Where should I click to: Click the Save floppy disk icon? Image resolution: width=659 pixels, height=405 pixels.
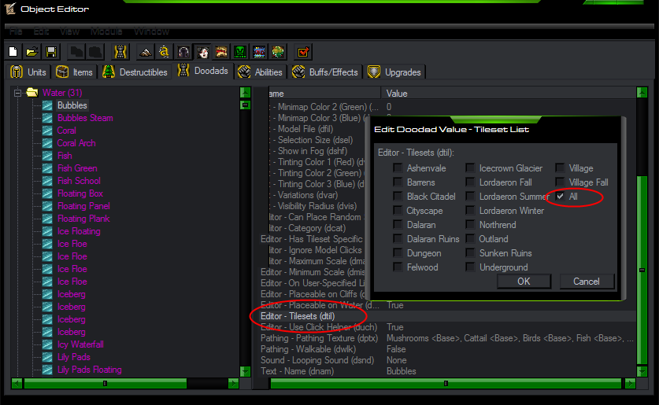pyautogui.click(x=51, y=52)
